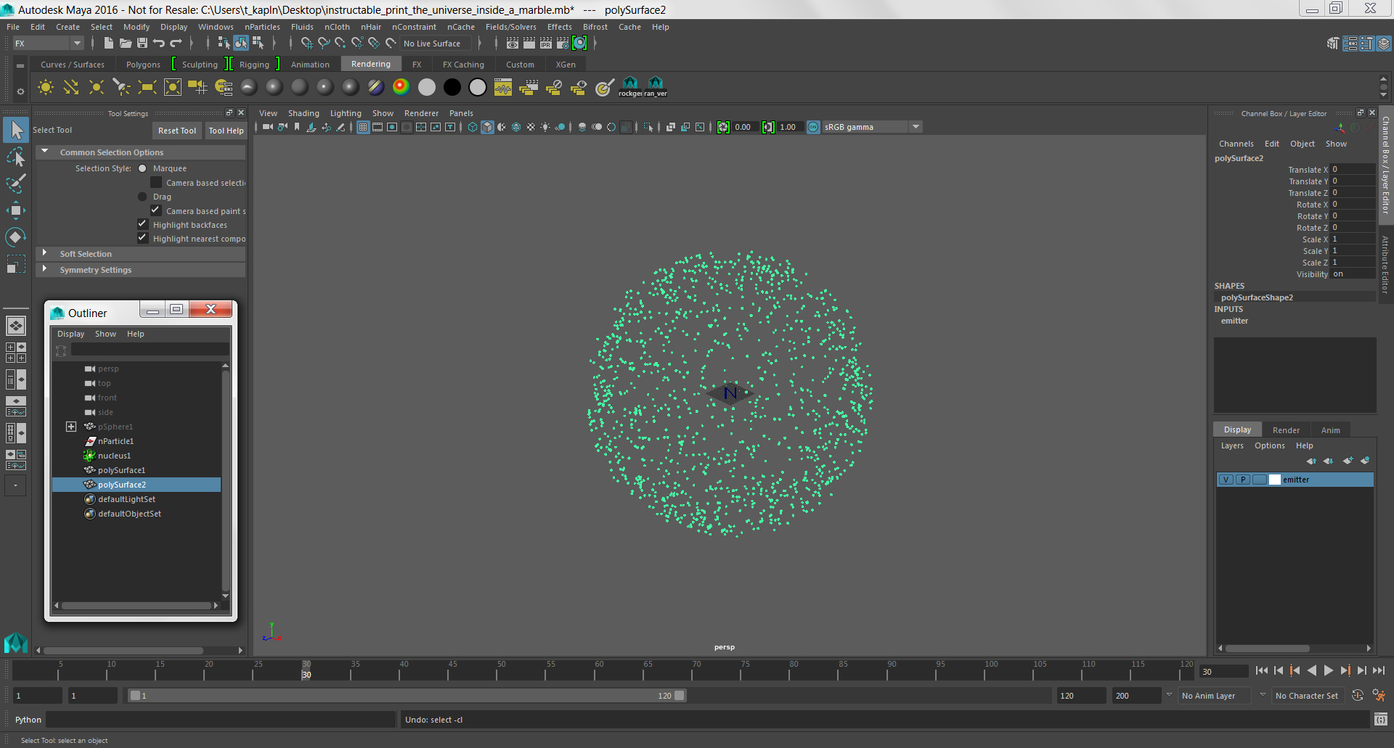Toggle viewport smooth shade all cube icon

487,127
